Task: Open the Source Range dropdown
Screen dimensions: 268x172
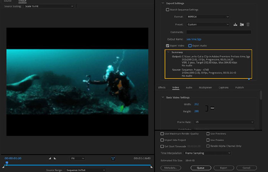Action: point(85,170)
